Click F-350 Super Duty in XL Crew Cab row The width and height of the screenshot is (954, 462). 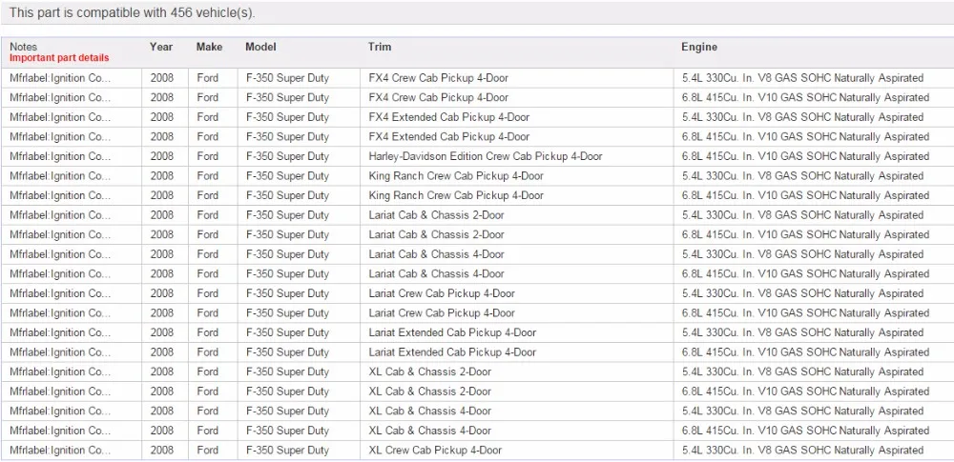tap(299, 450)
